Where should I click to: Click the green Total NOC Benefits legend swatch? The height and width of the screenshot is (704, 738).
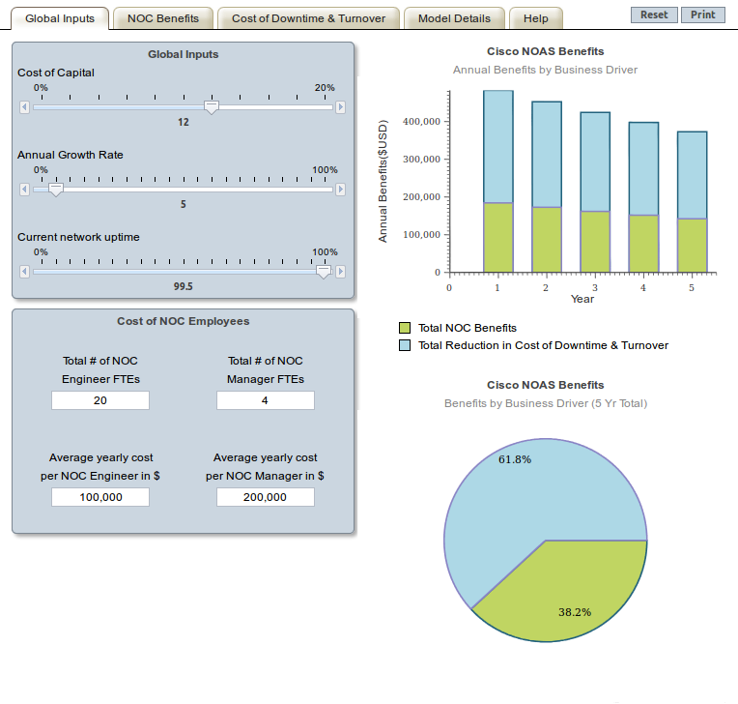(405, 328)
